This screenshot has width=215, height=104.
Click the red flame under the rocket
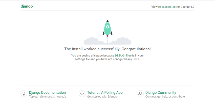click(x=107, y=36)
